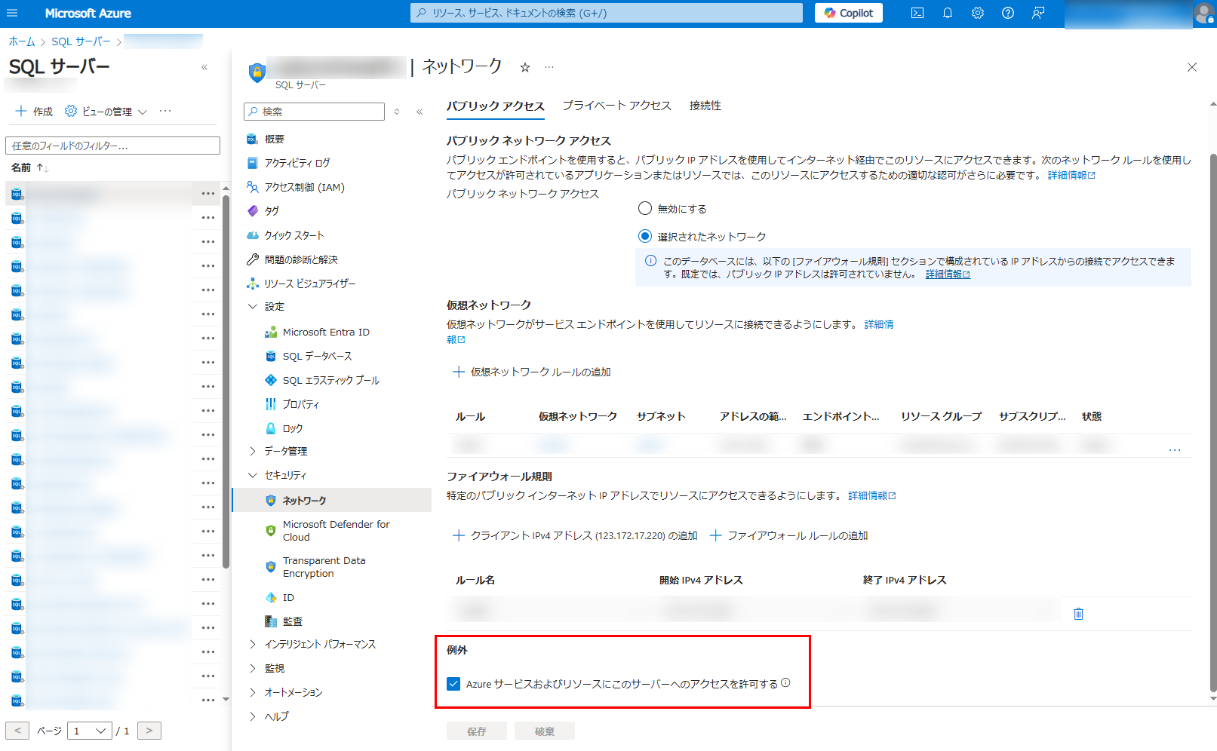
Task: Open the ビューの管理 dropdown
Action: click(x=106, y=112)
